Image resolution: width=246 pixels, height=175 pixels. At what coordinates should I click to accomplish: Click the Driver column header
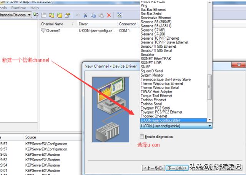pyautogui.click(x=97, y=24)
